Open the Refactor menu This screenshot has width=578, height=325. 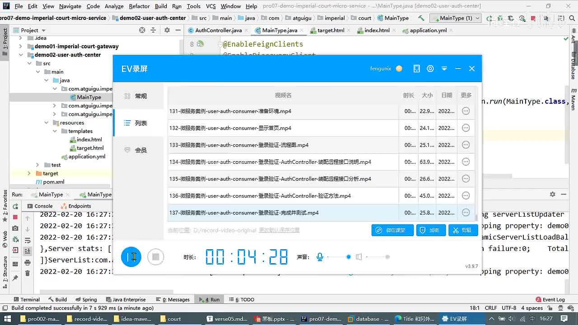(x=139, y=6)
